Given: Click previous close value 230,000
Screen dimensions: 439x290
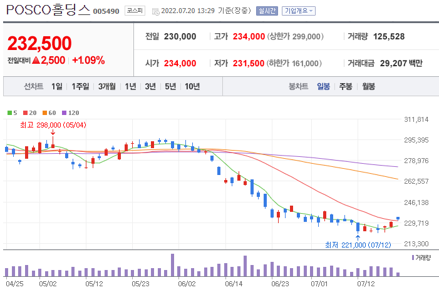Looking at the screenshot, I should pyautogui.click(x=180, y=37).
